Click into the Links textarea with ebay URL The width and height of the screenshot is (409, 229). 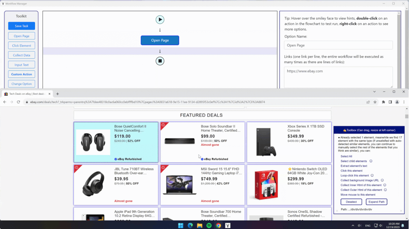[x=339, y=77]
